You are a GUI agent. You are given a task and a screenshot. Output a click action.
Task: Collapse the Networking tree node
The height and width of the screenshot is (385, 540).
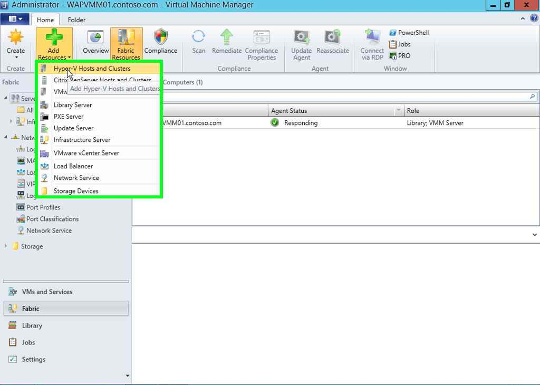point(5,137)
